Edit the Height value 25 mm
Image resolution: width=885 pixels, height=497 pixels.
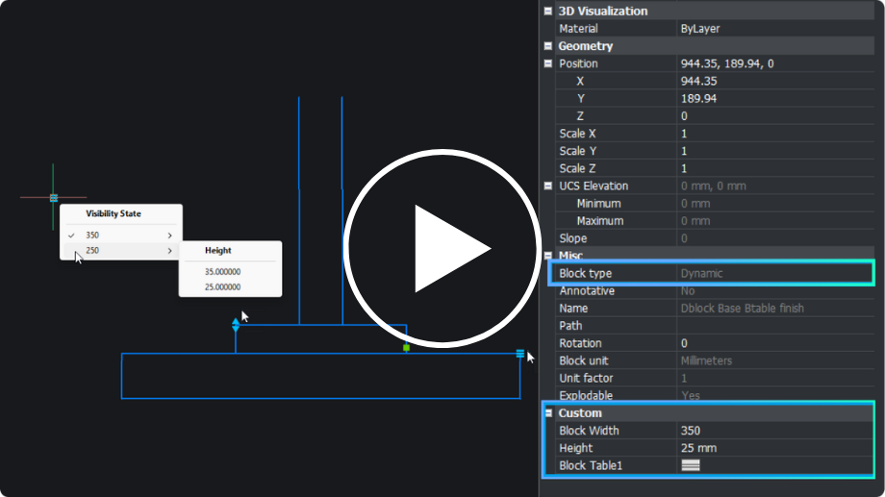tap(775, 448)
